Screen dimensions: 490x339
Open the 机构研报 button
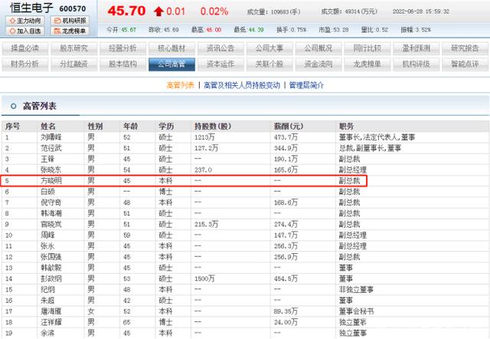pyautogui.click(x=70, y=21)
